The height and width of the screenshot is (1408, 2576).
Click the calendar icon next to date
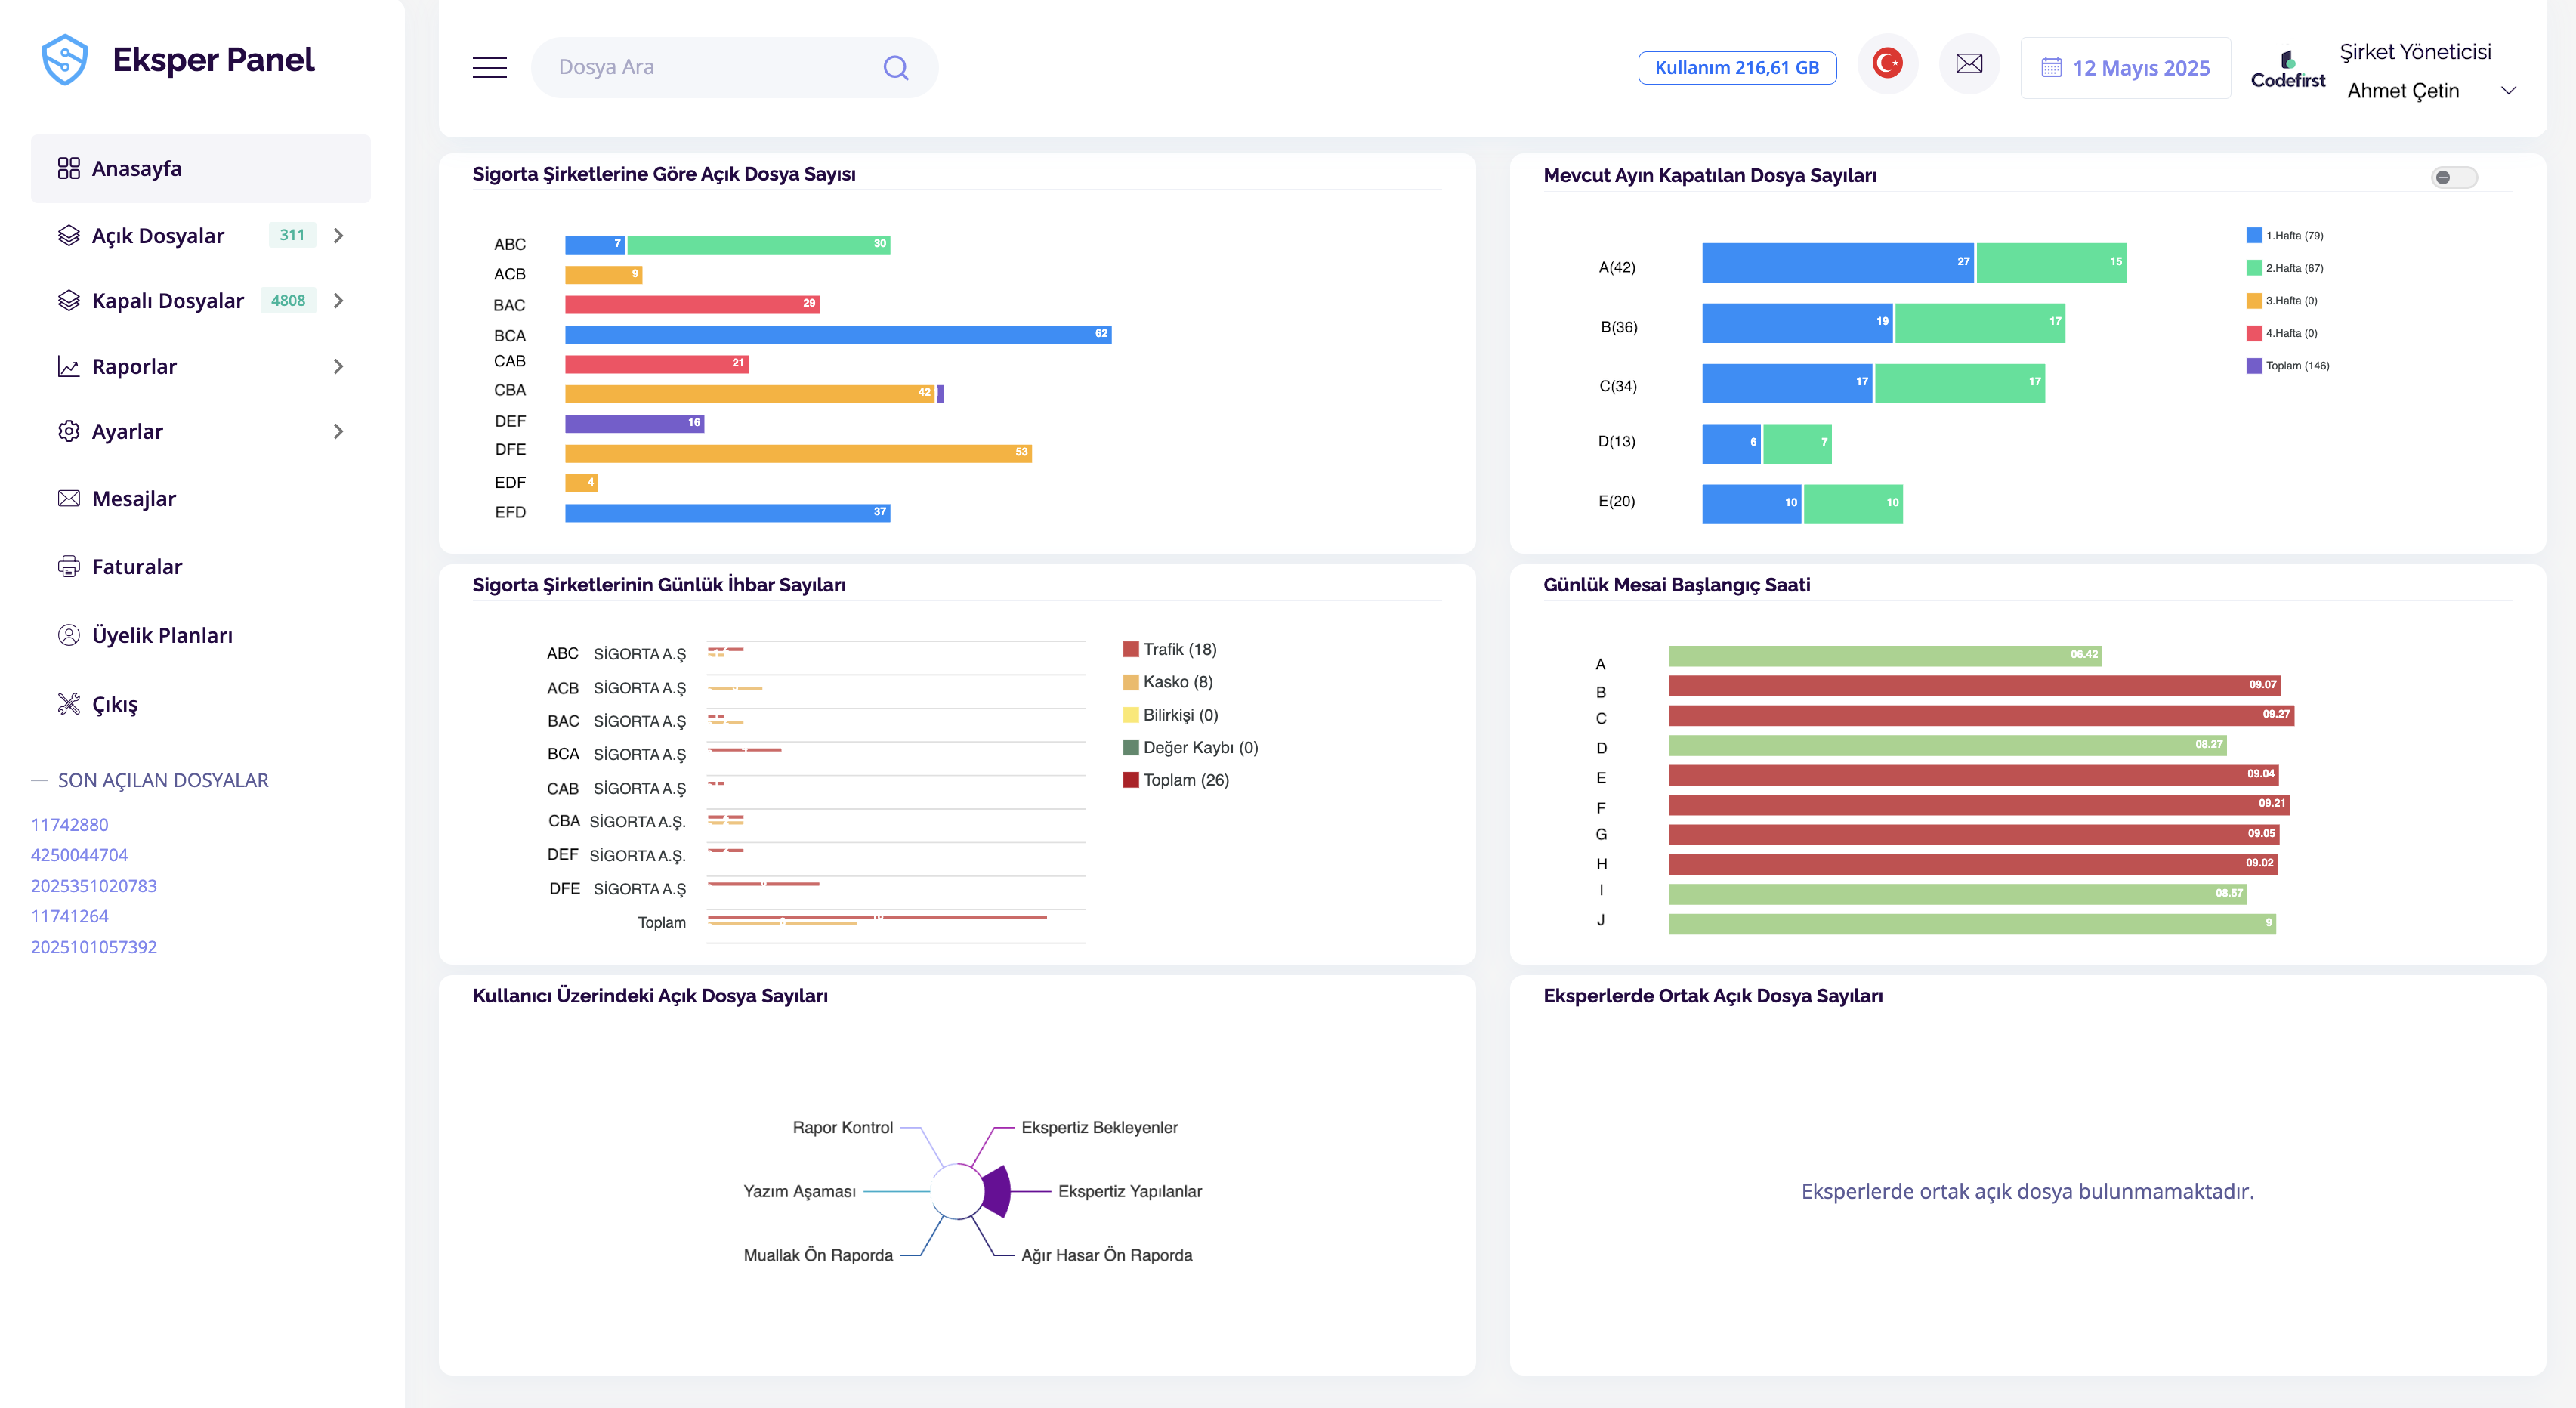coord(2051,67)
